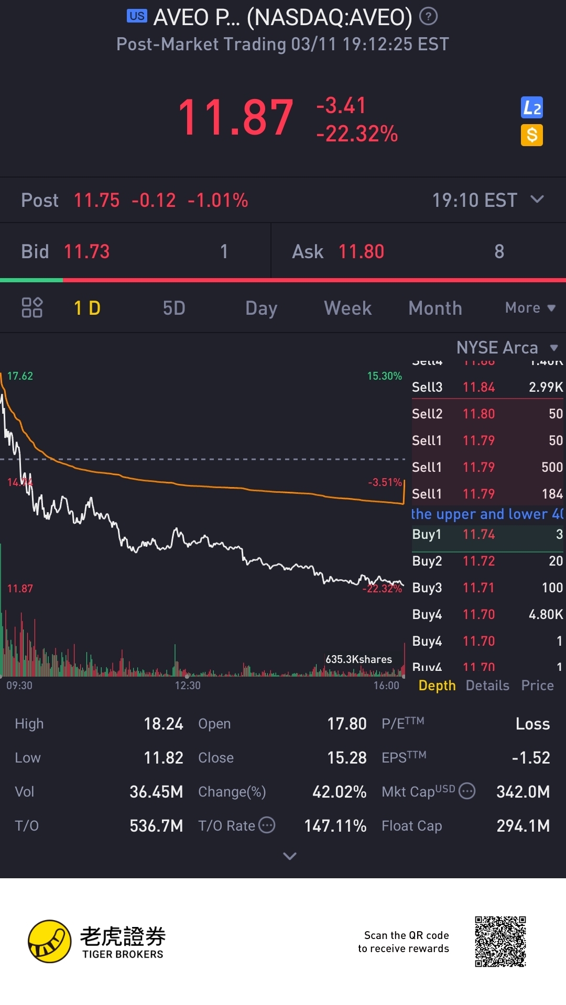Tap the Buy3 11.71 order row
This screenshot has height=1005, width=566.
[487, 588]
